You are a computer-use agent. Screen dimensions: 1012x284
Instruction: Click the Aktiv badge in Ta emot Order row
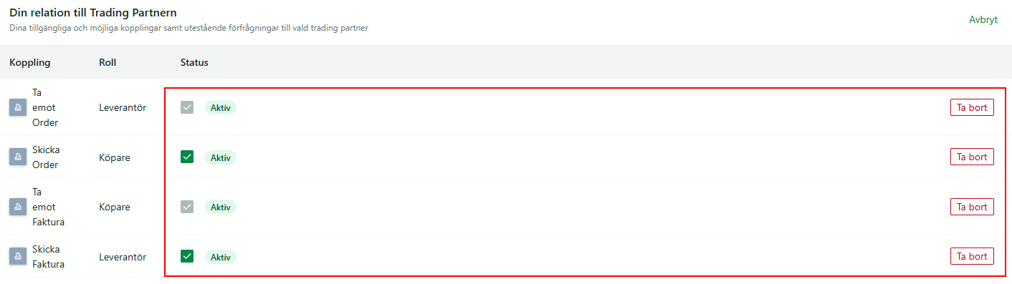pyautogui.click(x=221, y=107)
